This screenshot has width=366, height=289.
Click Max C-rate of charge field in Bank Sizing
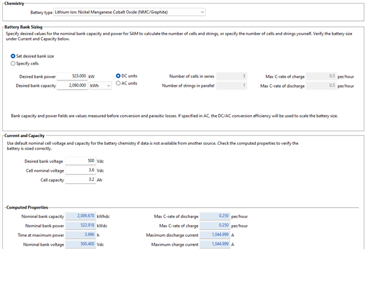click(x=321, y=76)
